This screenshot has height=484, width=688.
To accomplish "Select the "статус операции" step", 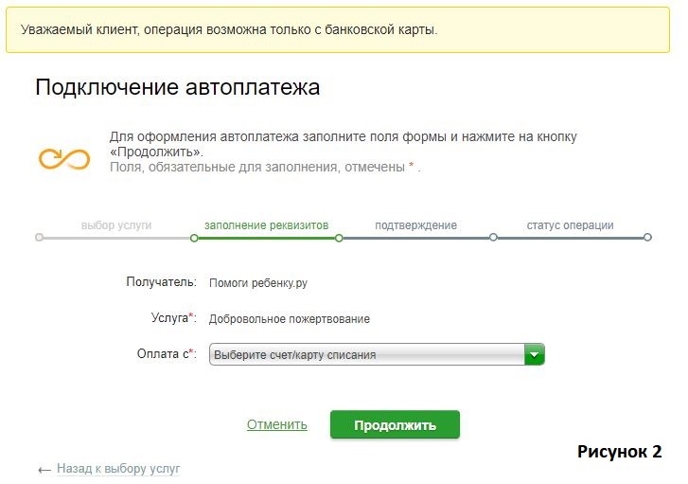I will tap(570, 225).
